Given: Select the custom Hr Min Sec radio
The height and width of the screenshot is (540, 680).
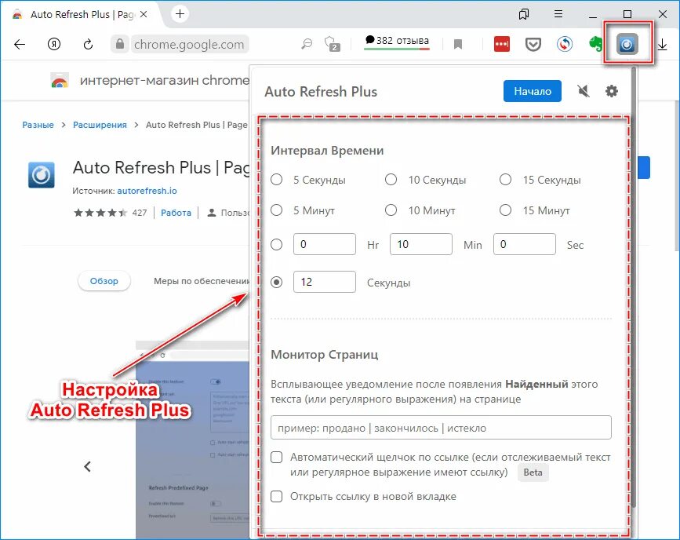Looking at the screenshot, I should coord(277,244).
